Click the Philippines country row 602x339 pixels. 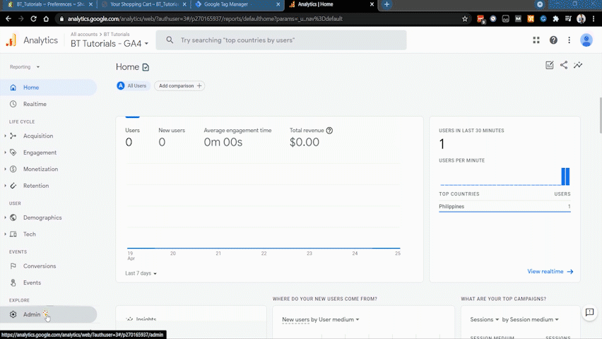click(504, 206)
